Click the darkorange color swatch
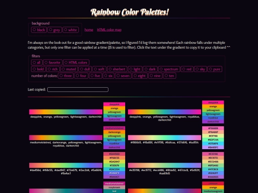The image size is (258, 193). [114, 132]
